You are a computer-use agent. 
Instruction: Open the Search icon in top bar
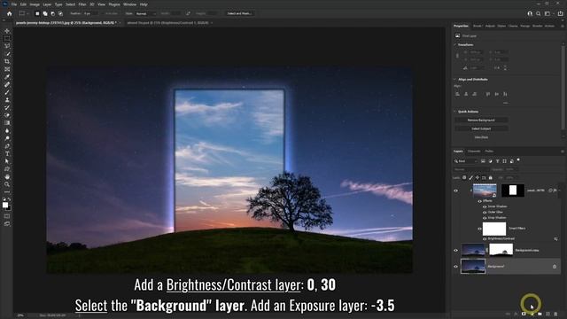(x=539, y=13)
